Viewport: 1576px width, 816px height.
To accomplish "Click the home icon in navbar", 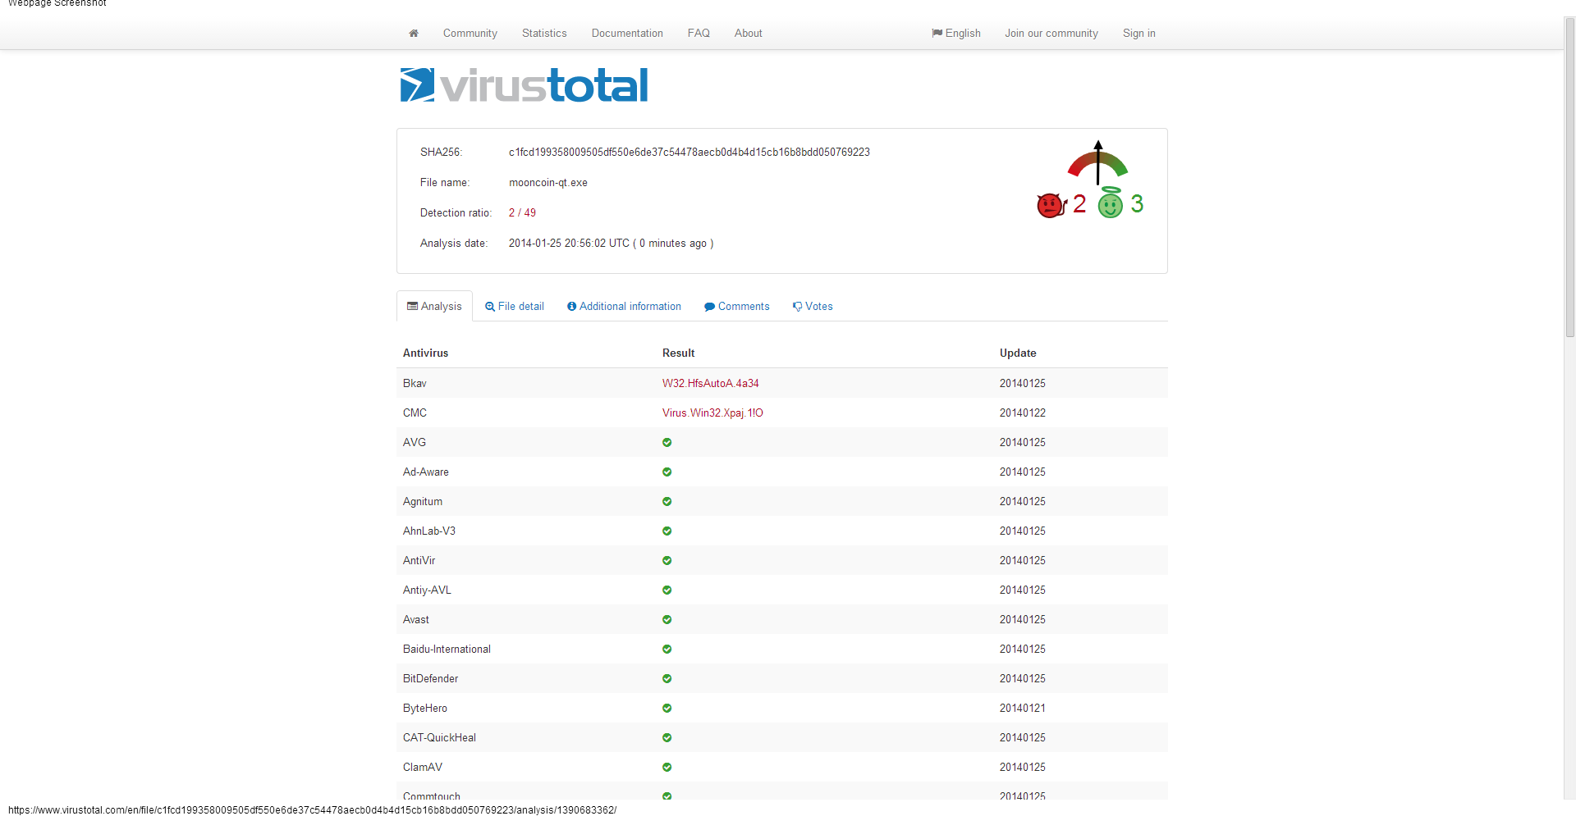I will [414, 34].
